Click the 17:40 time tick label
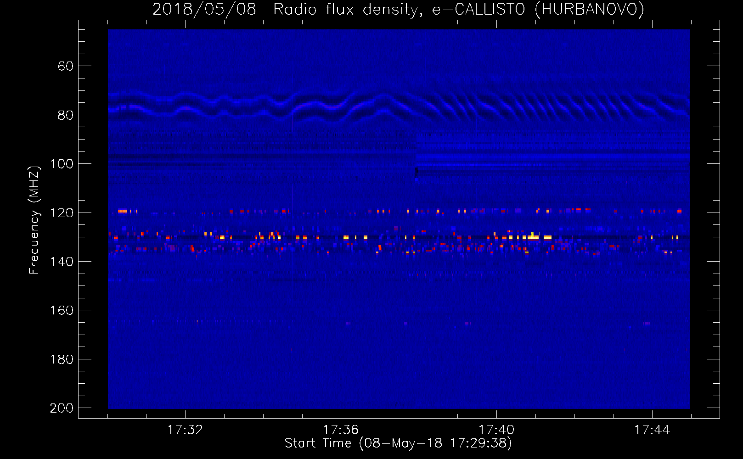This screenshot has height=459, width=743. (x=496, y=430)
